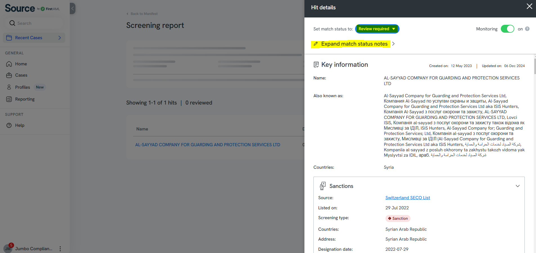Click the Hit details panel title
The width and height of the screenshot is (536, 253).
[323, 8]
